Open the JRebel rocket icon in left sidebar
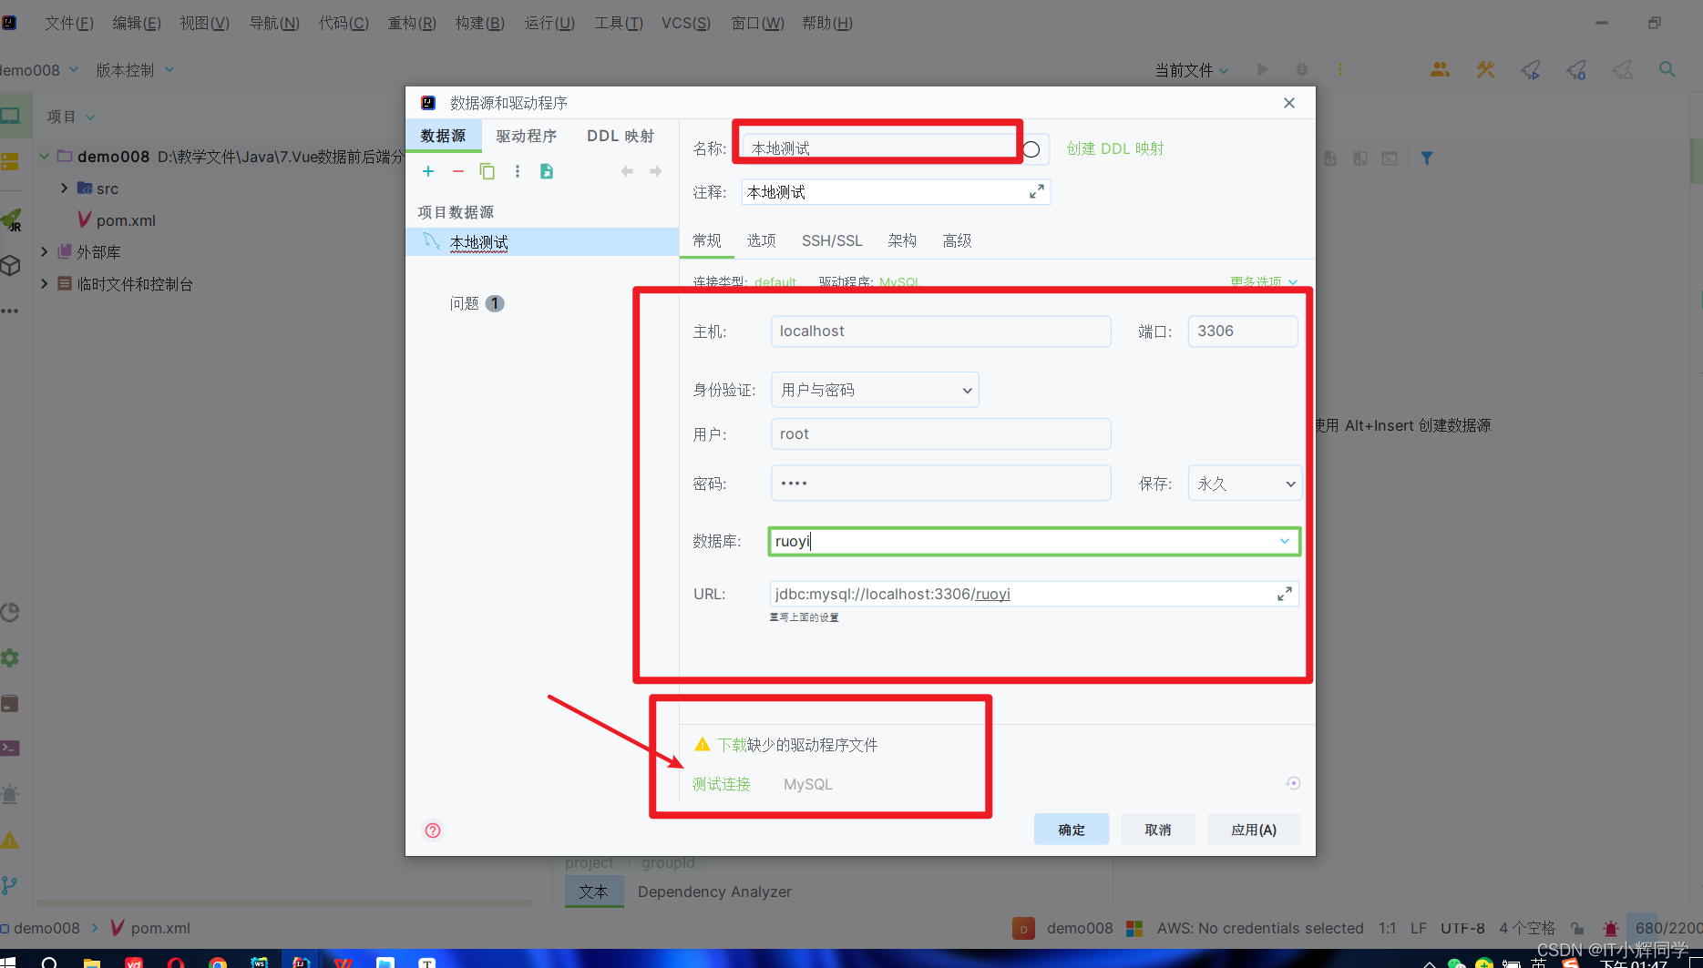This screenshot has width=1703, height=968. pos(11,219)
